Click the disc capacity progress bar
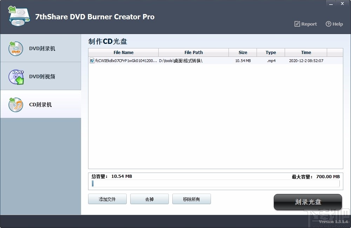Screen dimensions: 351x228 tap(215, 183)
